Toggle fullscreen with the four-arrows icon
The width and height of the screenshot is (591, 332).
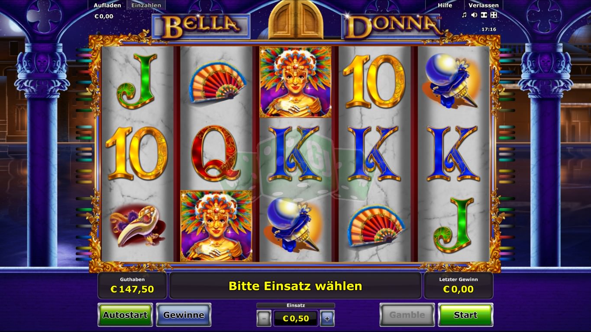click(x=494, y=15)
